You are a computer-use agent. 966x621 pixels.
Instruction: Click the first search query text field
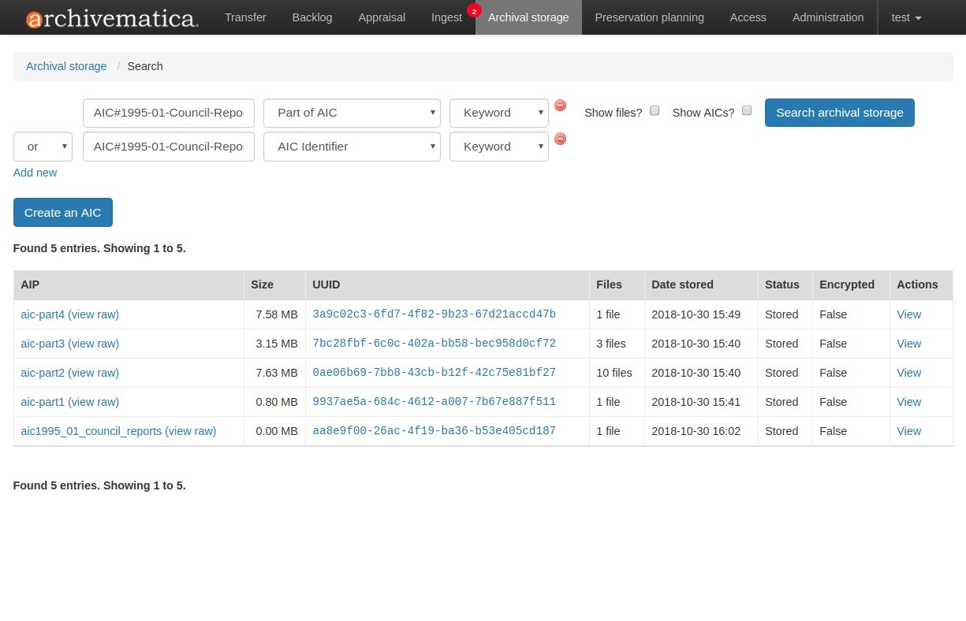[168, 113]
